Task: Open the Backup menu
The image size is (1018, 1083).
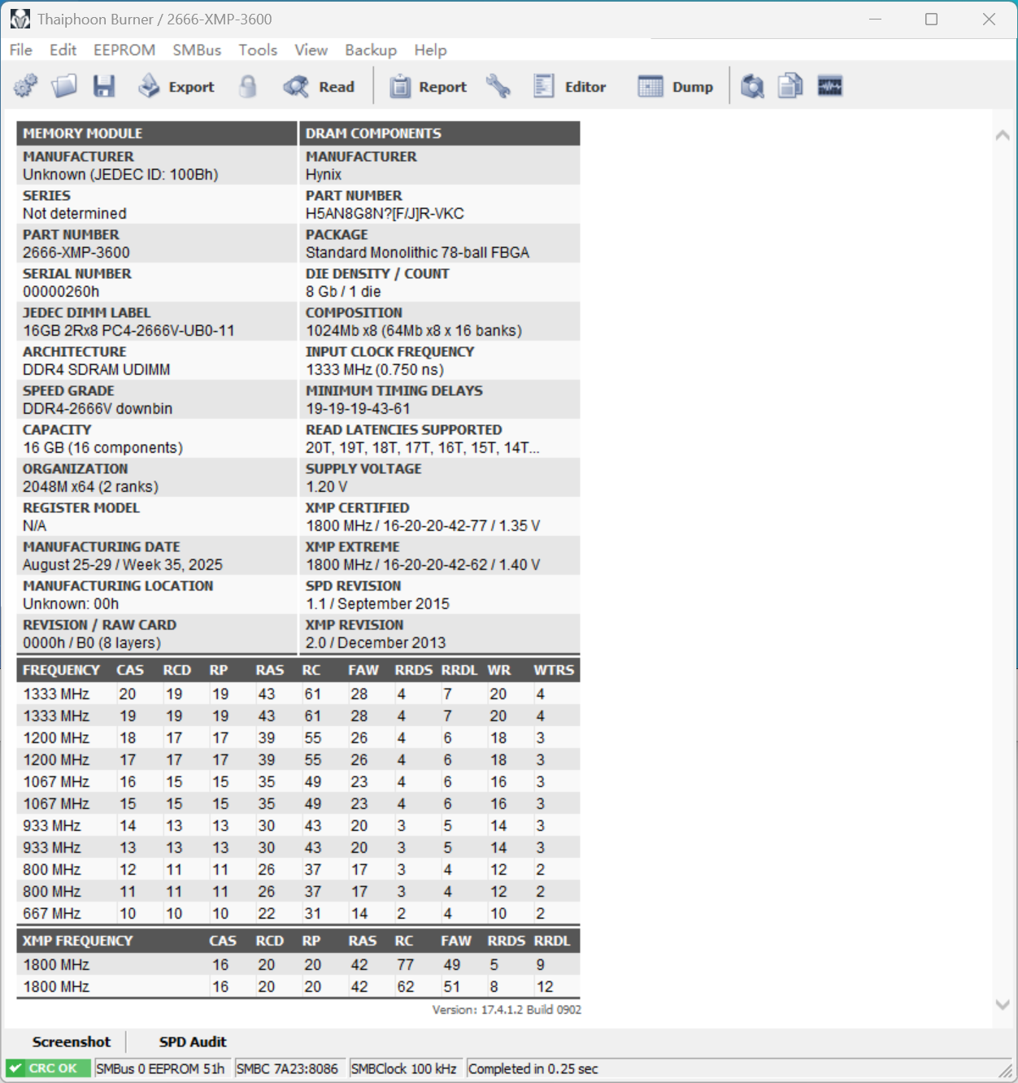Action: point(371,50)
